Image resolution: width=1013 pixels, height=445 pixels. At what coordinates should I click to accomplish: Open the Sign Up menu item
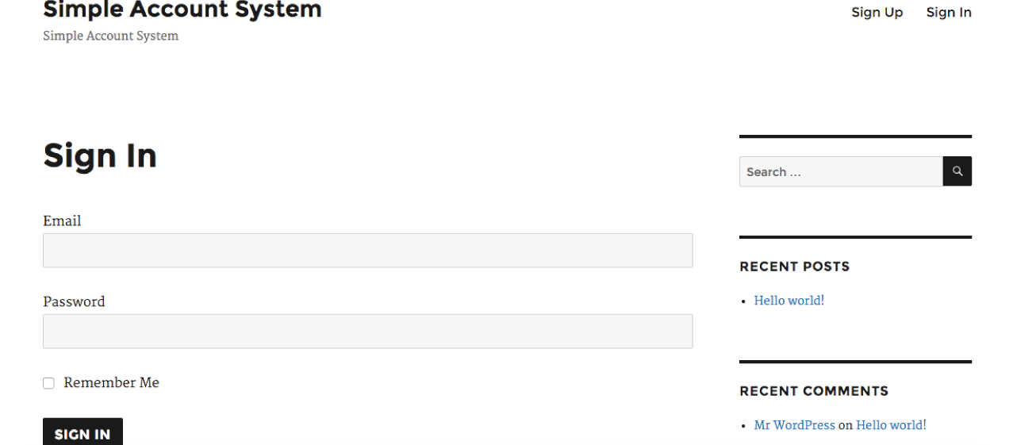[x=877, y=13]
